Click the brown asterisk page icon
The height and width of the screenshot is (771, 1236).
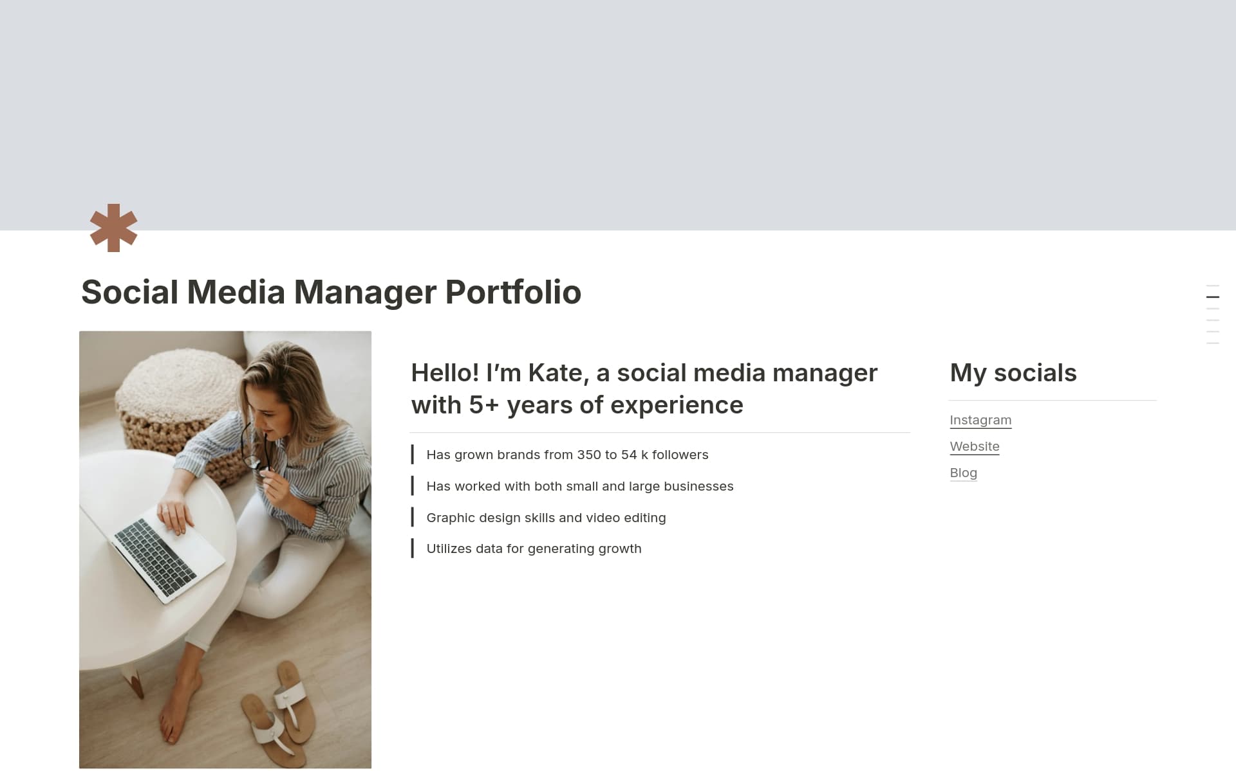tap(113, 229)
